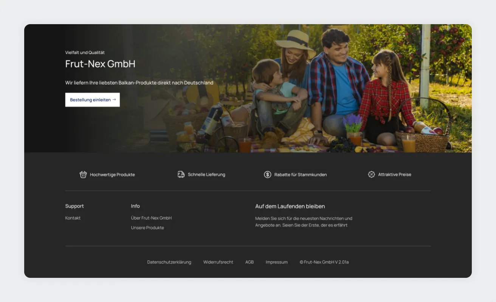Click the shopping basket icon
Screen dimensions: 496x302
[x=83, y=174]
